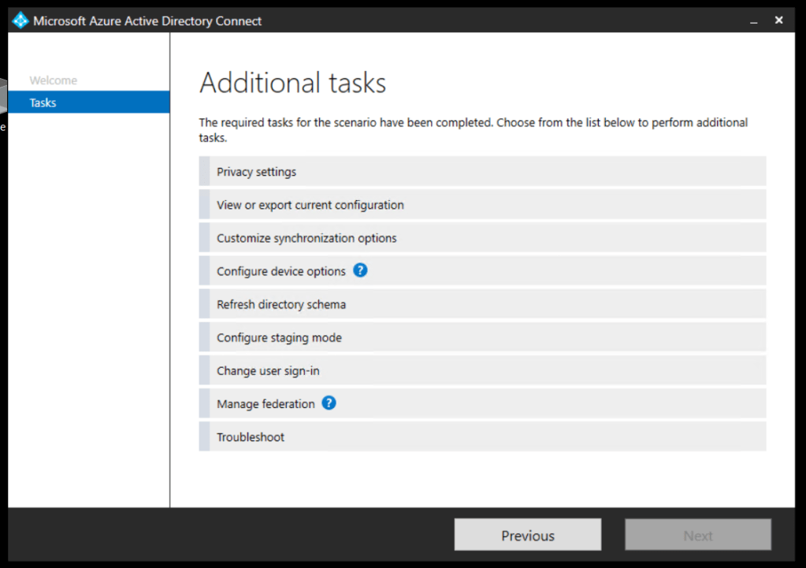Click the greyed-out Next button
The image size is (806, 568).
click(x=697, y=535)
